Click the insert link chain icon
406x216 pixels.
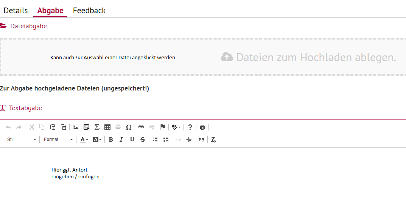point(141,127)
